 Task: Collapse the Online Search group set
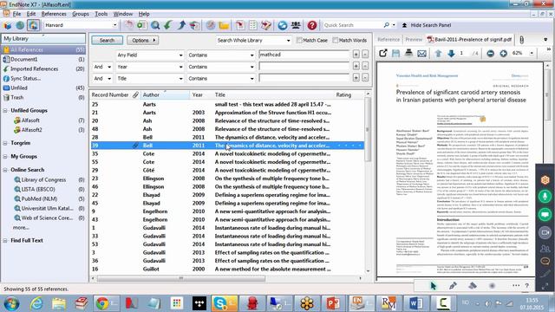tap(5, 170)
